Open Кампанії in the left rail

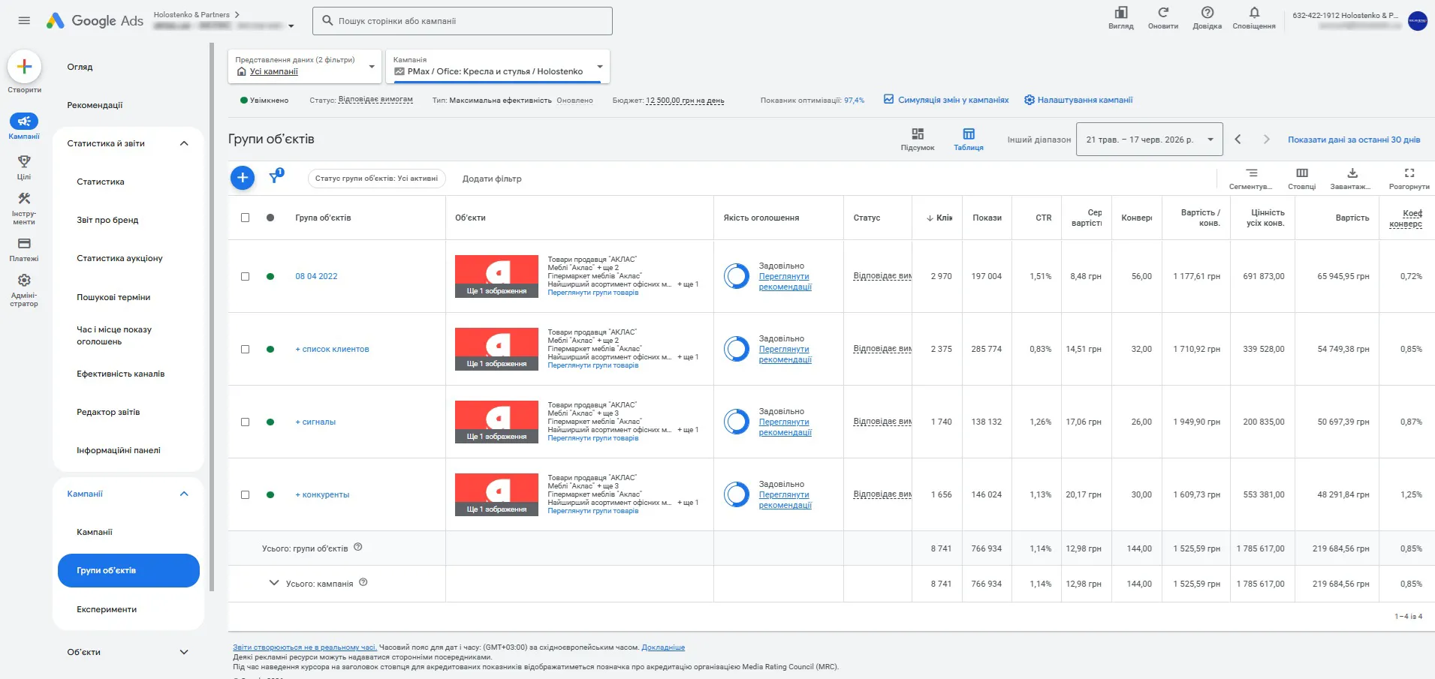[24, 126]
